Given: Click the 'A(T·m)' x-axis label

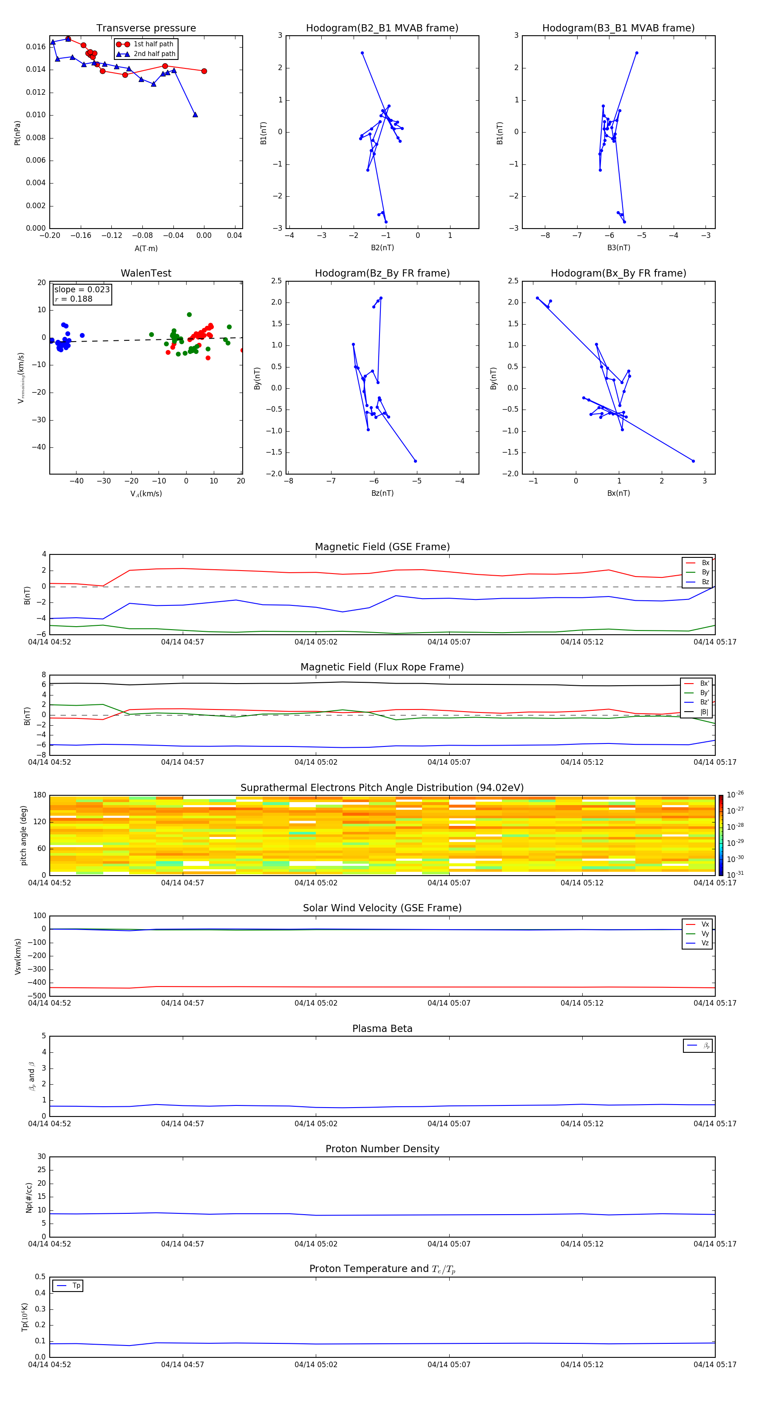Looking at the screenshot, I should point(146,249).
